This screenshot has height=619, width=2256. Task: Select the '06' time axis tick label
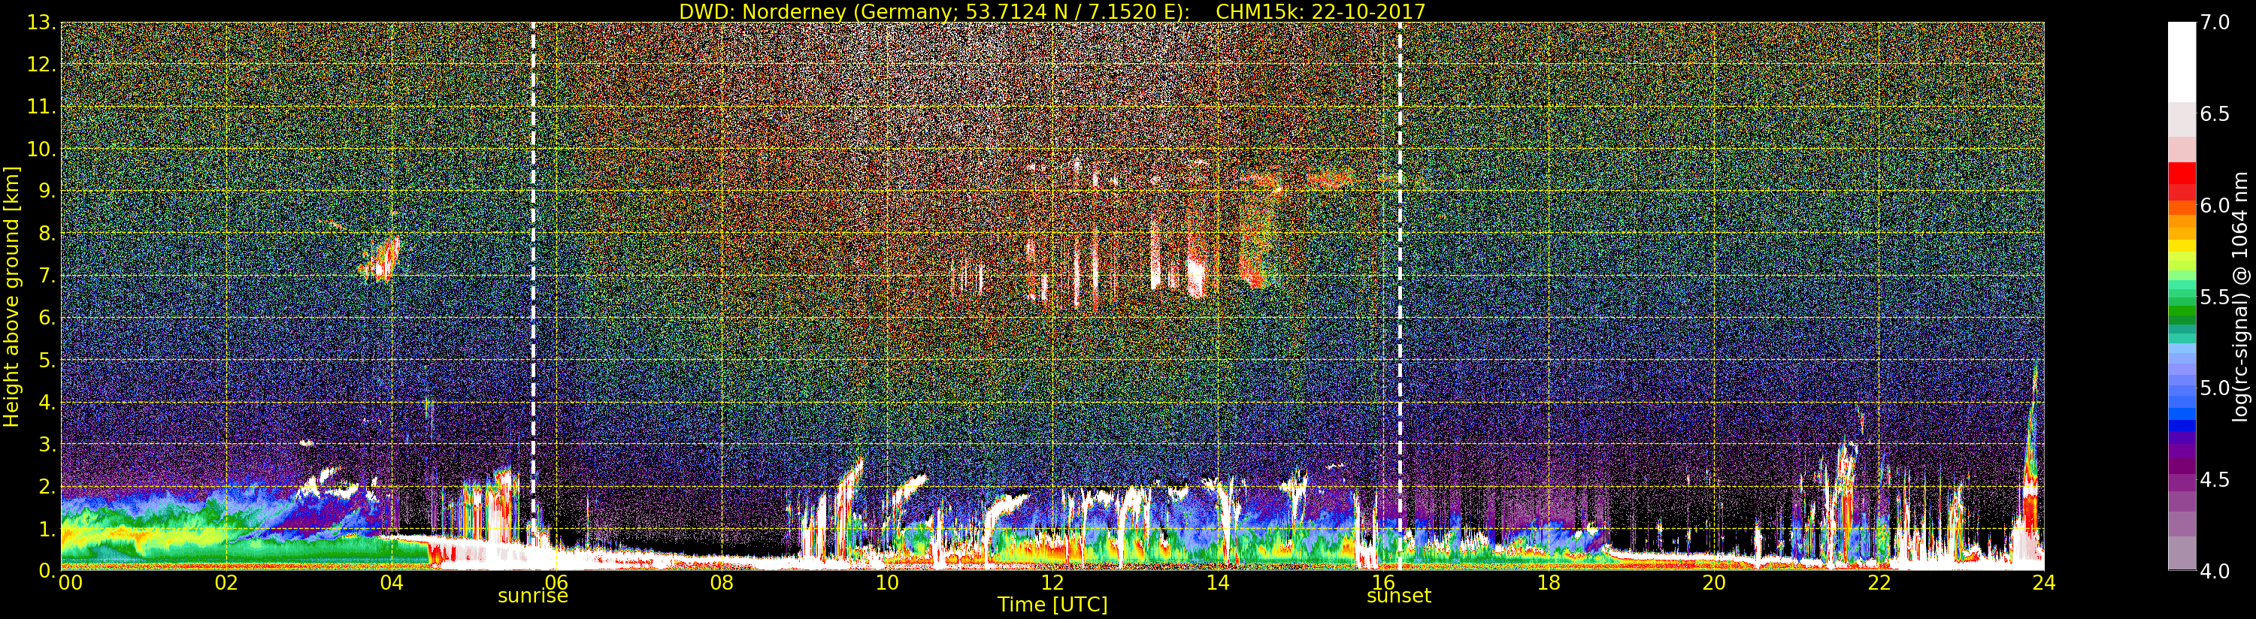556,582
